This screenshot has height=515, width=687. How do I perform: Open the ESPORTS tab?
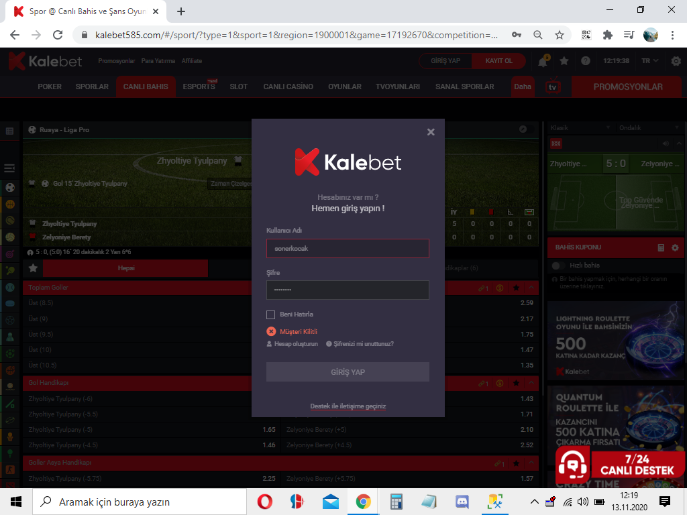point(199,87)
